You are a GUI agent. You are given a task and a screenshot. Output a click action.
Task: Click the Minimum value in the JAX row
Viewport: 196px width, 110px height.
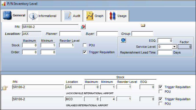point(108,87)
